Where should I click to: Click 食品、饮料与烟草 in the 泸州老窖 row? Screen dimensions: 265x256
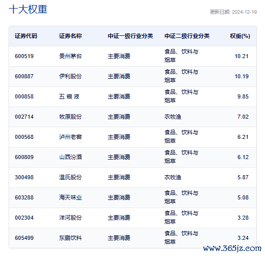(x=181, y=137)
